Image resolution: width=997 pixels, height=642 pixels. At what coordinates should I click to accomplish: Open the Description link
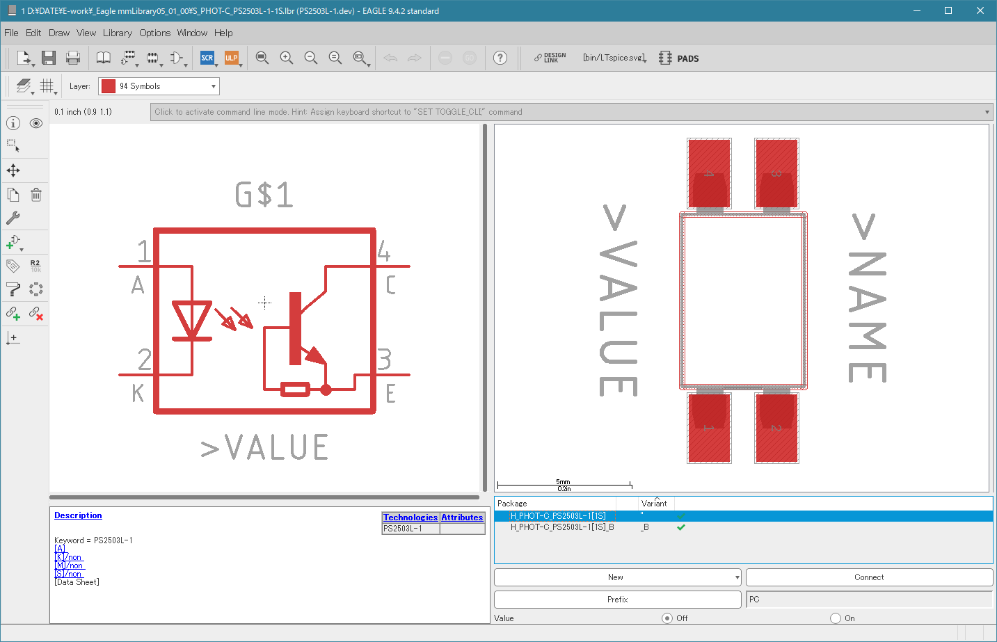pos(78,515)
